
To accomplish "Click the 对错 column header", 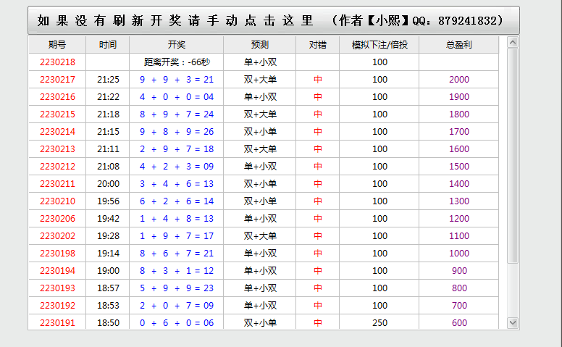I will coord(317,45).
